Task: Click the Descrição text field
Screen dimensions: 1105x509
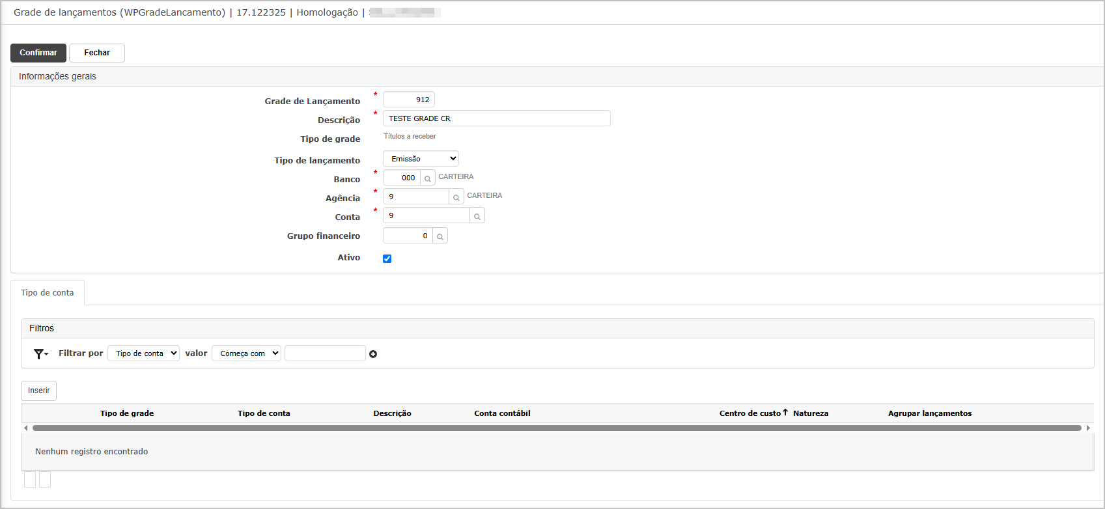Action: pos(496,118)
